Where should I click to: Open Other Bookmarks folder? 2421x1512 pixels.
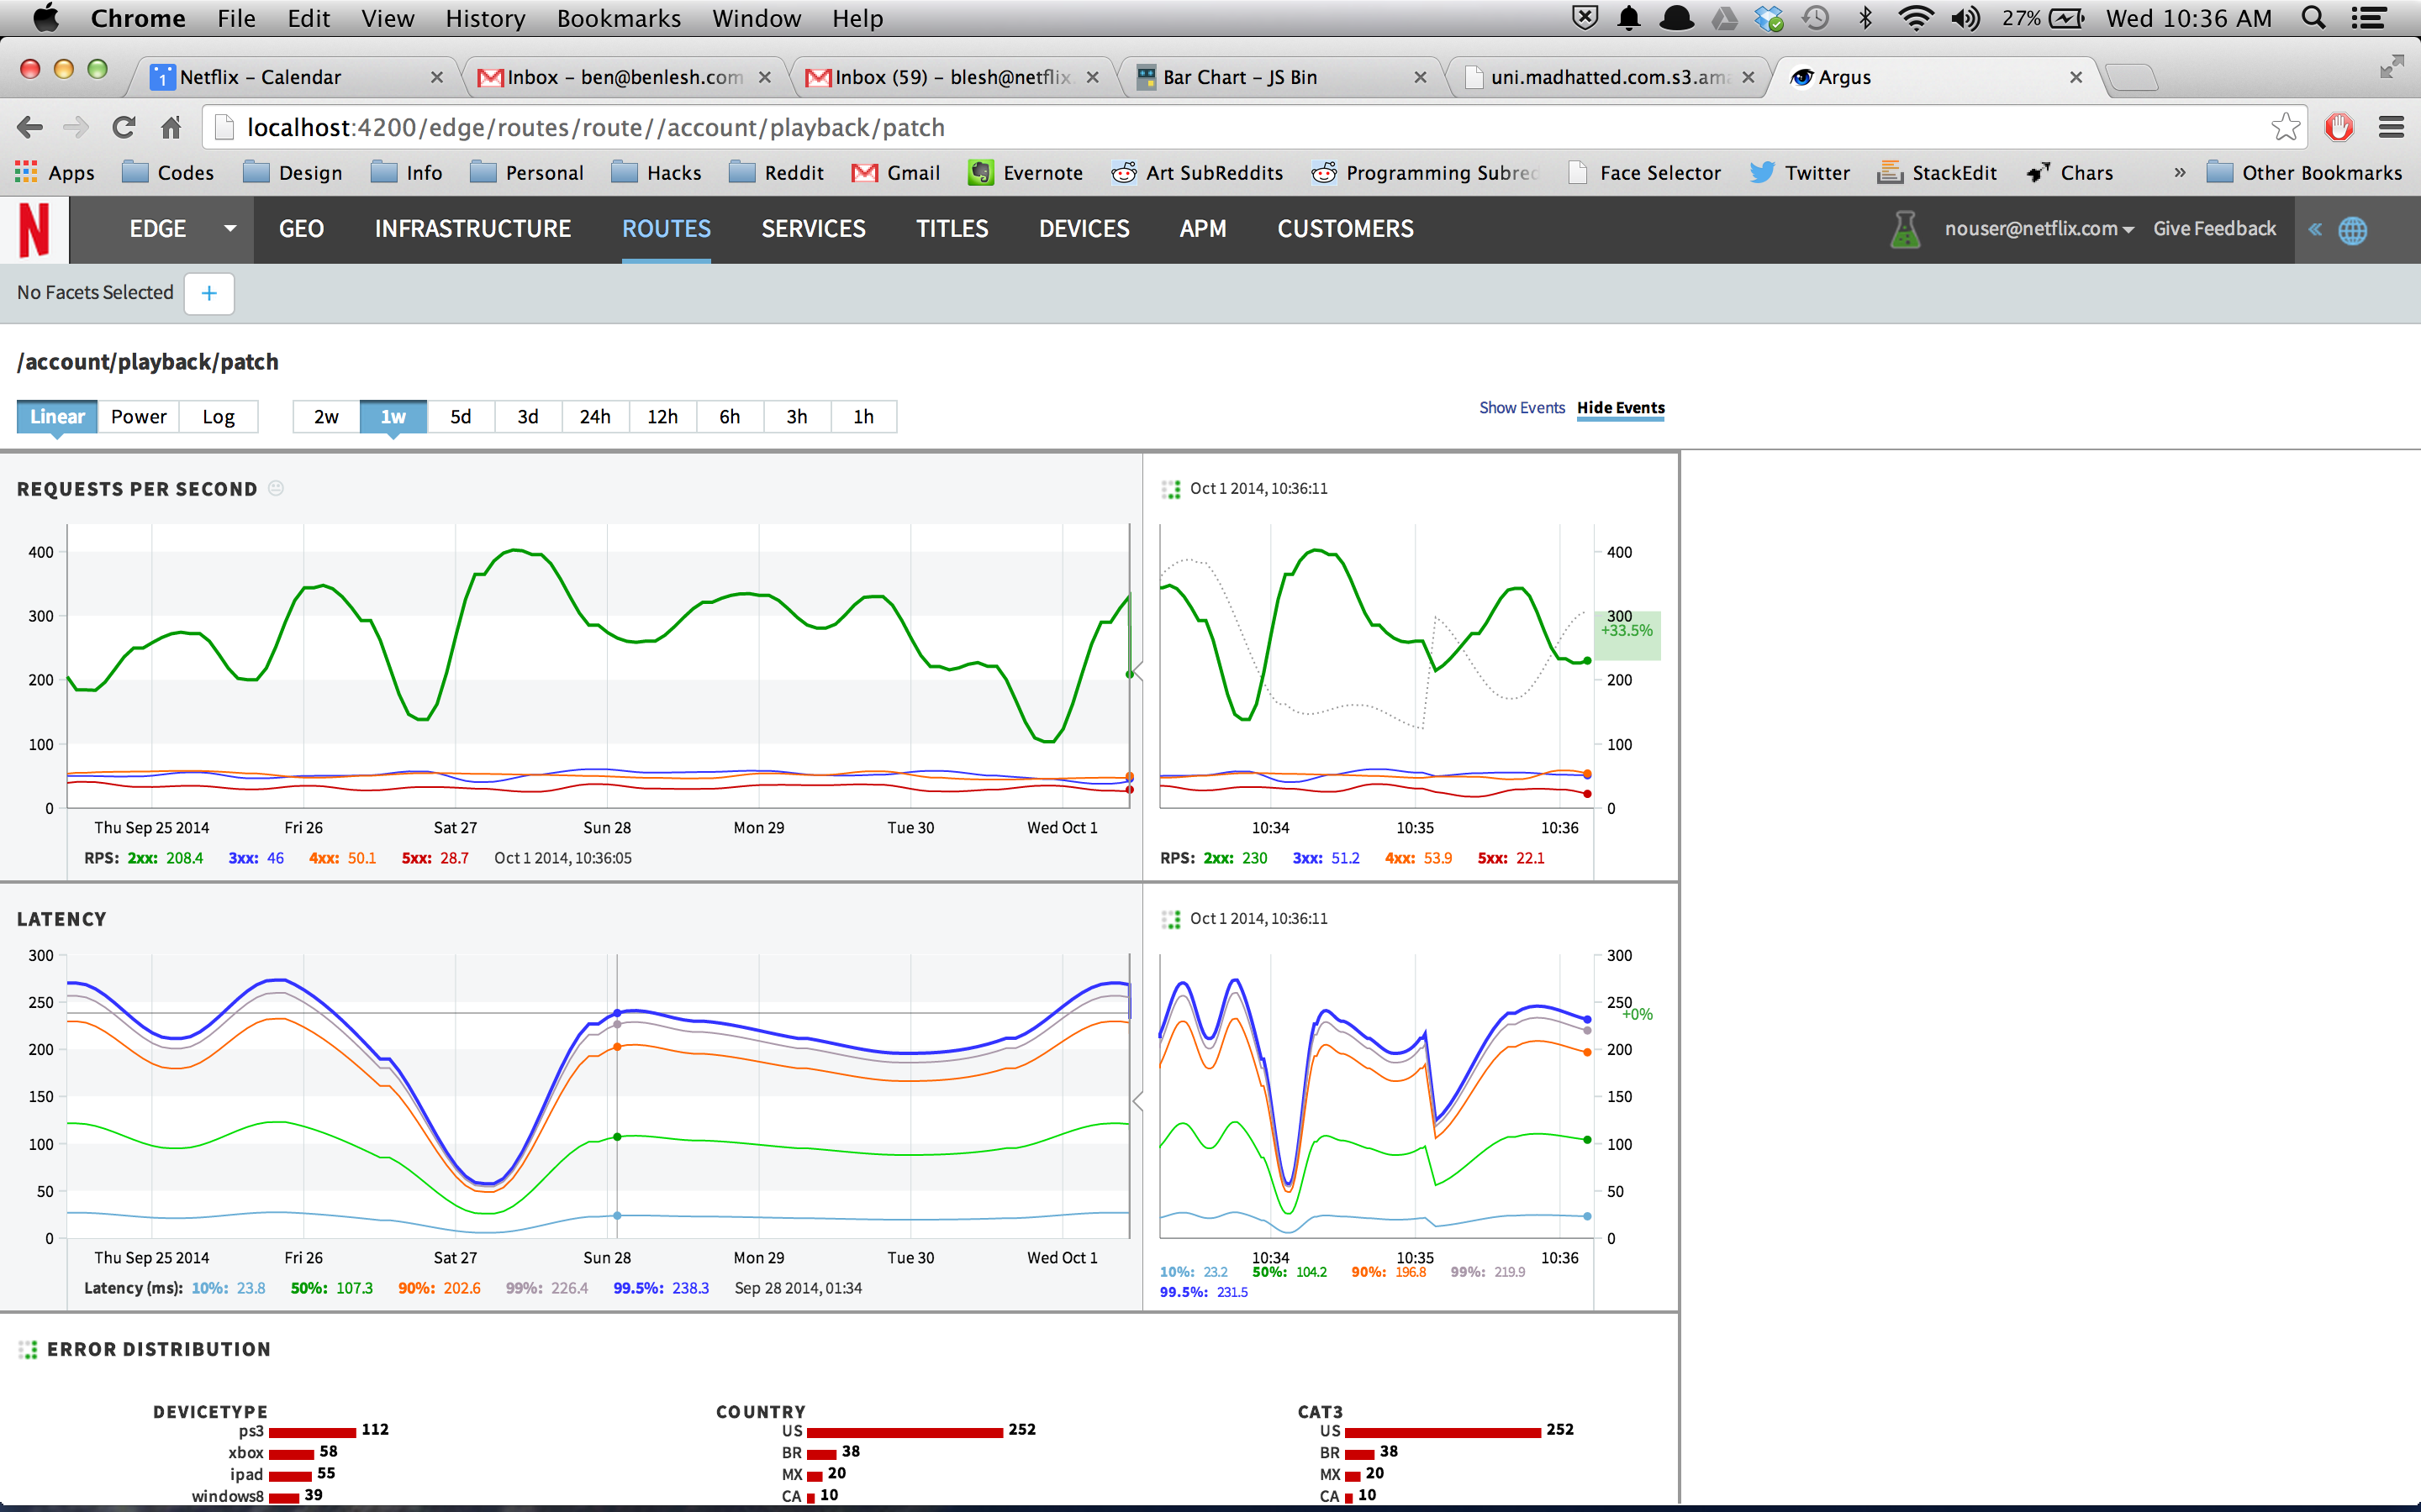[2303, 173]
